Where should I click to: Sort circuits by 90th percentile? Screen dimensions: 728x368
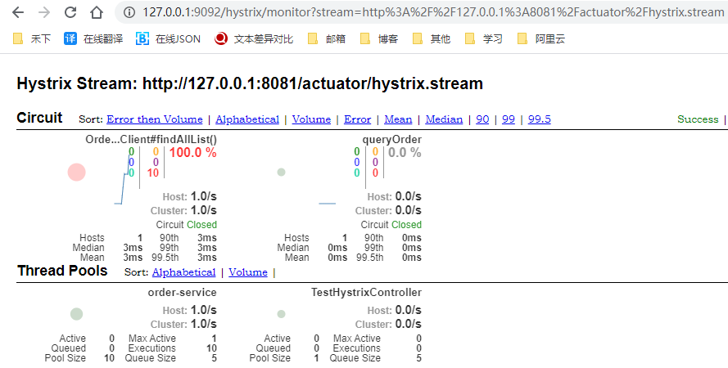[482, 119]
